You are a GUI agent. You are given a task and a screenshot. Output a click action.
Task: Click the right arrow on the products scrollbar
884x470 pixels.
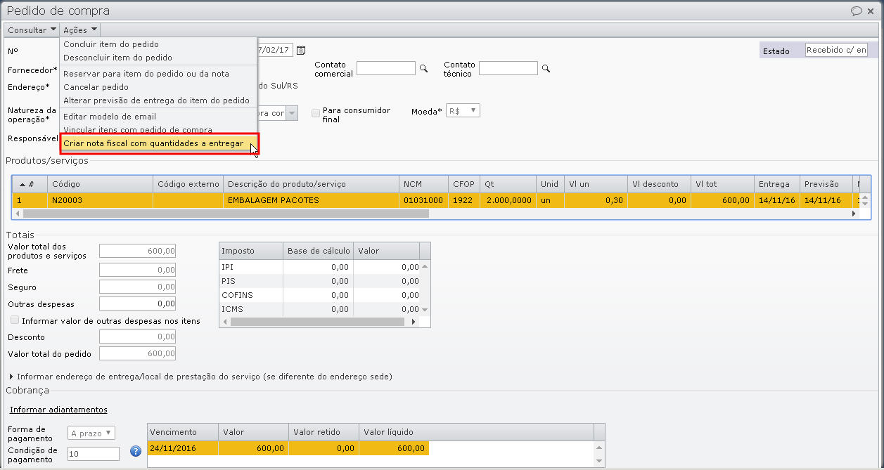point(854,213)
